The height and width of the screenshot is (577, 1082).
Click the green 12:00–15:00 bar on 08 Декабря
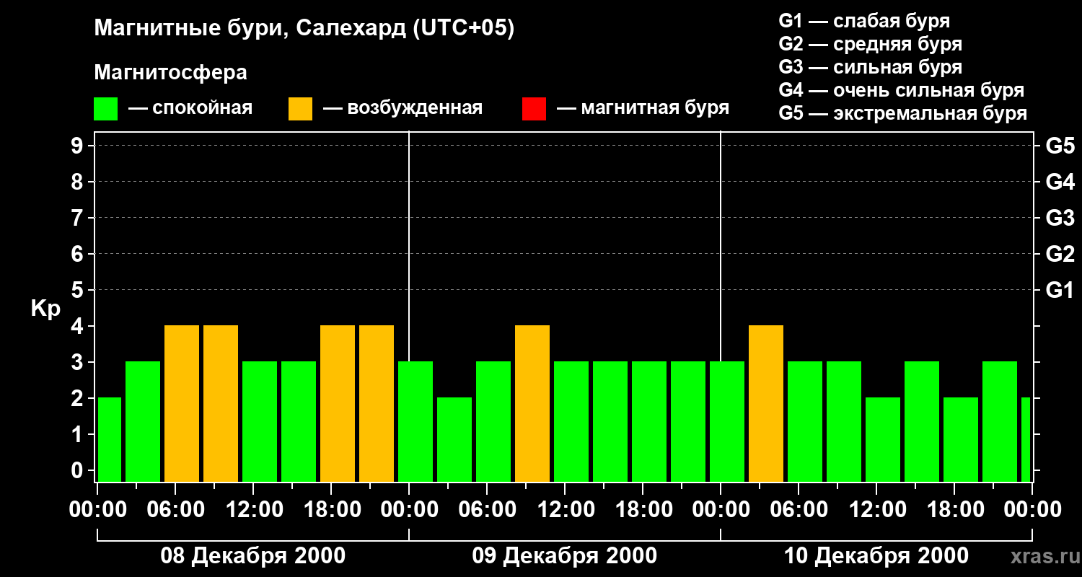click(260, 421)
